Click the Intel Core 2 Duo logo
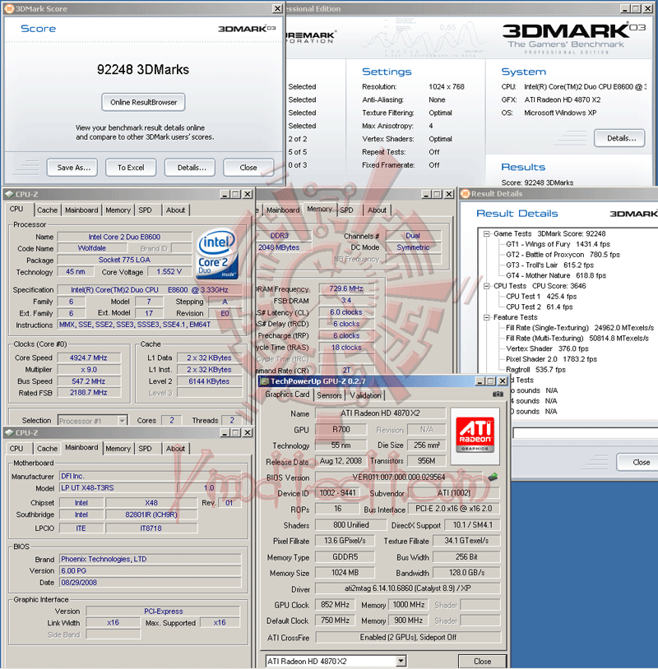 [216, 254]
